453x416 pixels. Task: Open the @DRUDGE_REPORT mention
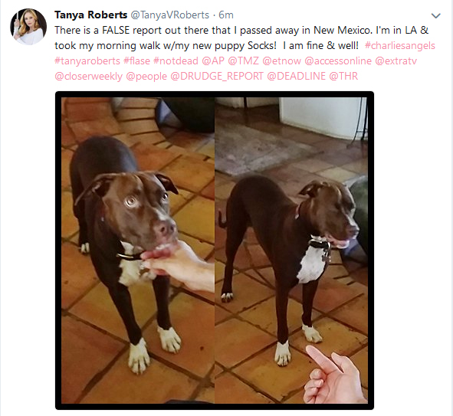coord(217,76)
